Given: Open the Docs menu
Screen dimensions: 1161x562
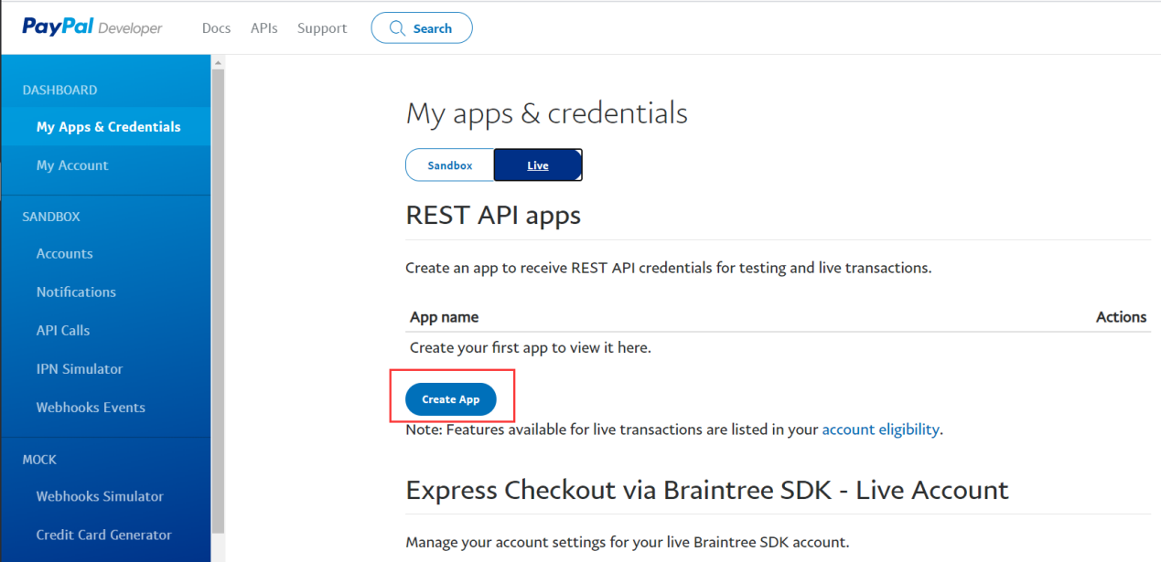Looking at the screenshot, I should point(216,28).
